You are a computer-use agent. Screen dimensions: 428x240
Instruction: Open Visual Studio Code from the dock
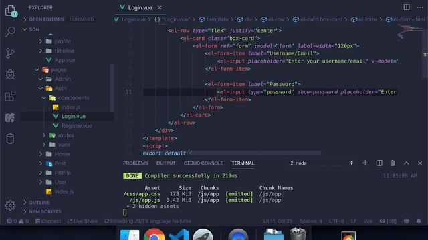click(x=179, y=235)
